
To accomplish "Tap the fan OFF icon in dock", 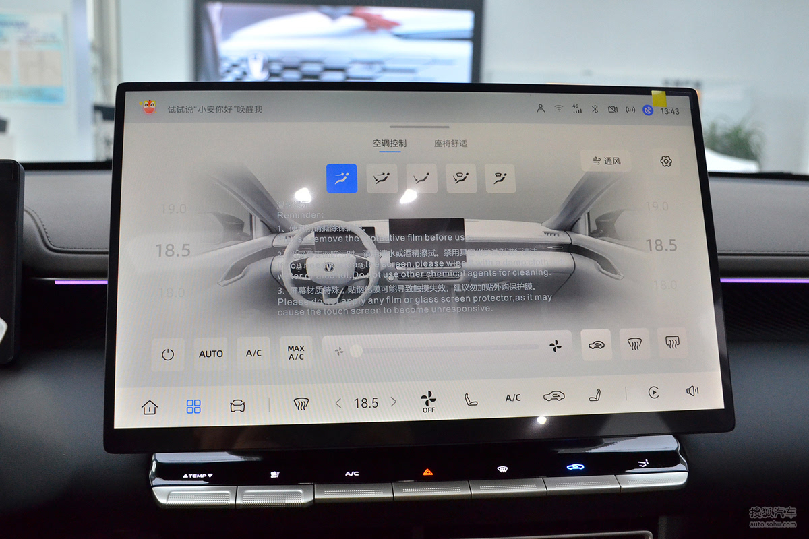I will pyautogui.click(x=428, y=400).
